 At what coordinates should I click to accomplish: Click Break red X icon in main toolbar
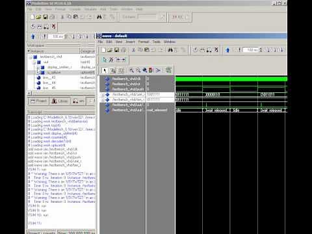click(53, 27)
